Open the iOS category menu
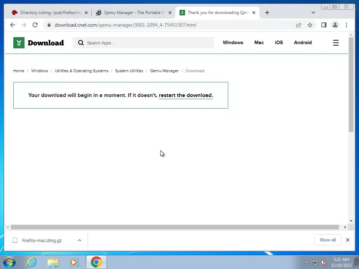Image resolution: width=359 pixels, height=269 pixels. [x=279, y=42]
